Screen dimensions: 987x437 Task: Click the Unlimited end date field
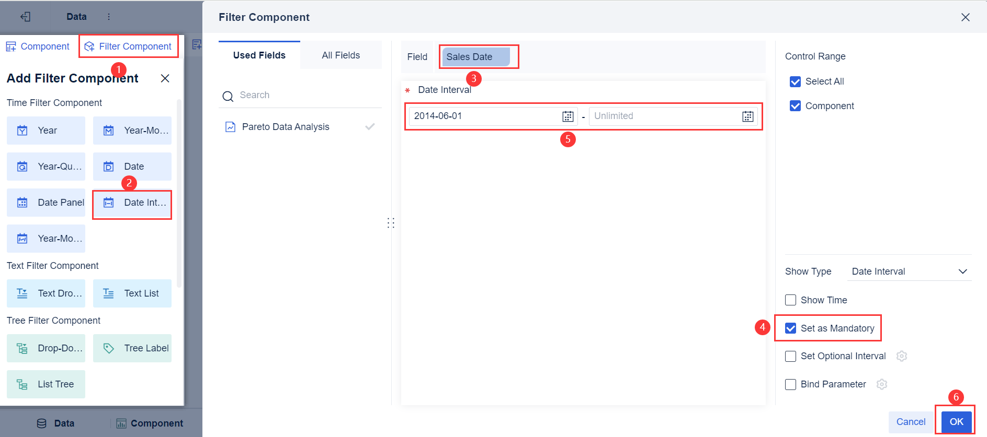(x=673, y=116)
